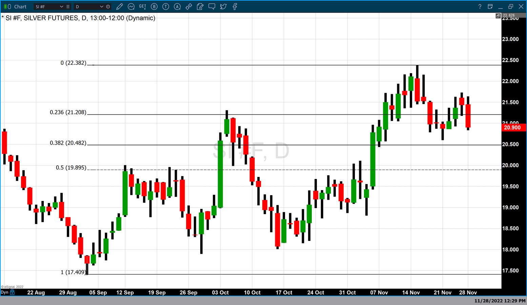Click the up-down arrows toolbar icon
The width and height of the screenshot is (527, 305).
coord(189,6)
